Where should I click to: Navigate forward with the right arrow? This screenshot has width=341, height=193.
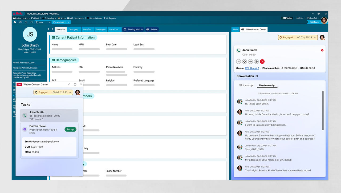(x=52, y=29)
